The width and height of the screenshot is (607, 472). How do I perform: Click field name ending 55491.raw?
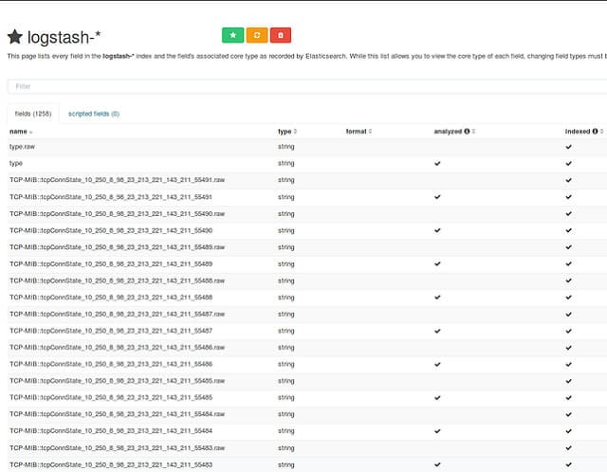117,180
